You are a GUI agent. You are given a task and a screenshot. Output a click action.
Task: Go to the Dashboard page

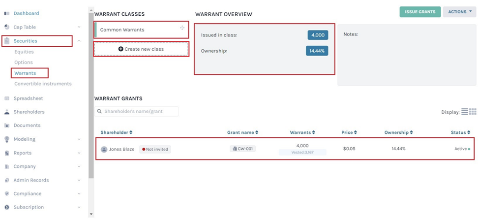click(26, 13)
